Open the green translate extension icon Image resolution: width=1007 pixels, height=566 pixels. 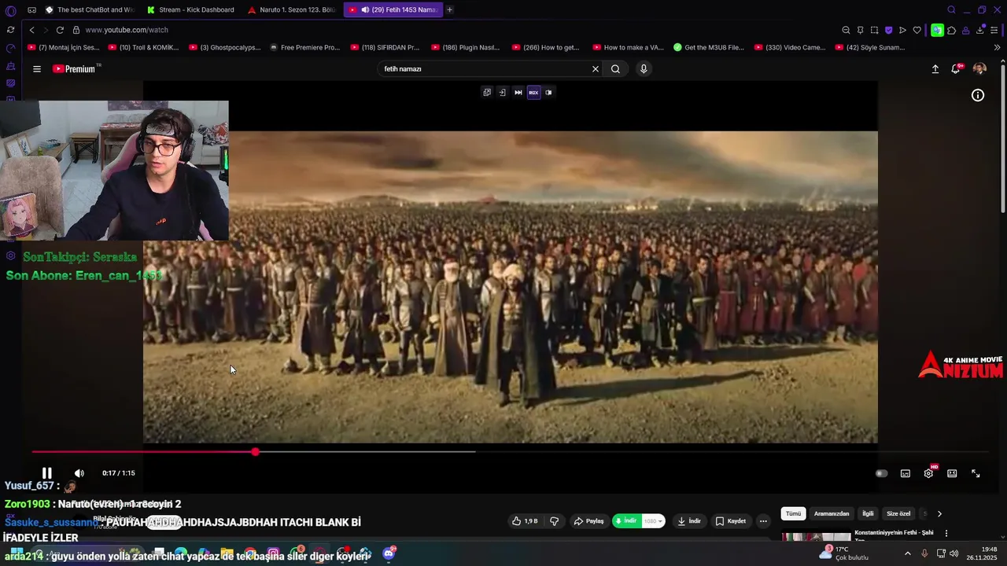click(x=937, y=30)
